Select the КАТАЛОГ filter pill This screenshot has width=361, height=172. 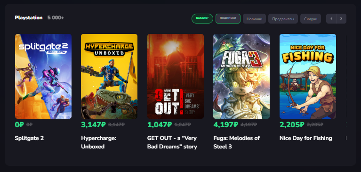pos(202,19)
